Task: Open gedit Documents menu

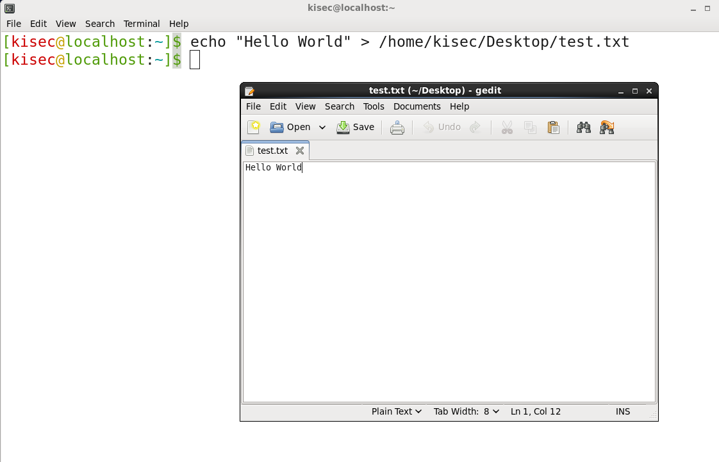Action: tap(417, 106)
